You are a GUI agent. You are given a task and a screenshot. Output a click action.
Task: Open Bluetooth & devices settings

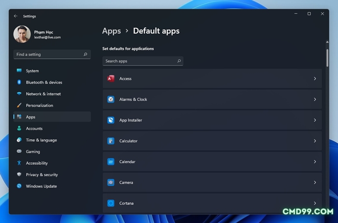[x=52, y=82]
